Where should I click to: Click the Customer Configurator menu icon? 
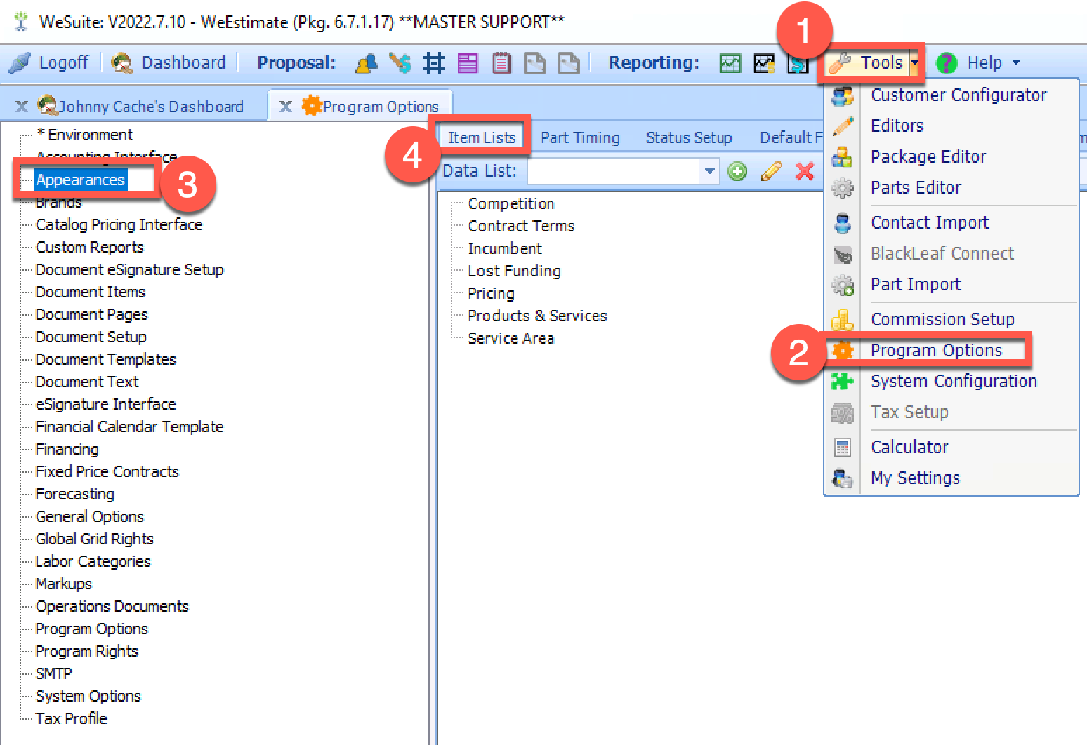(x=843, y=95)
